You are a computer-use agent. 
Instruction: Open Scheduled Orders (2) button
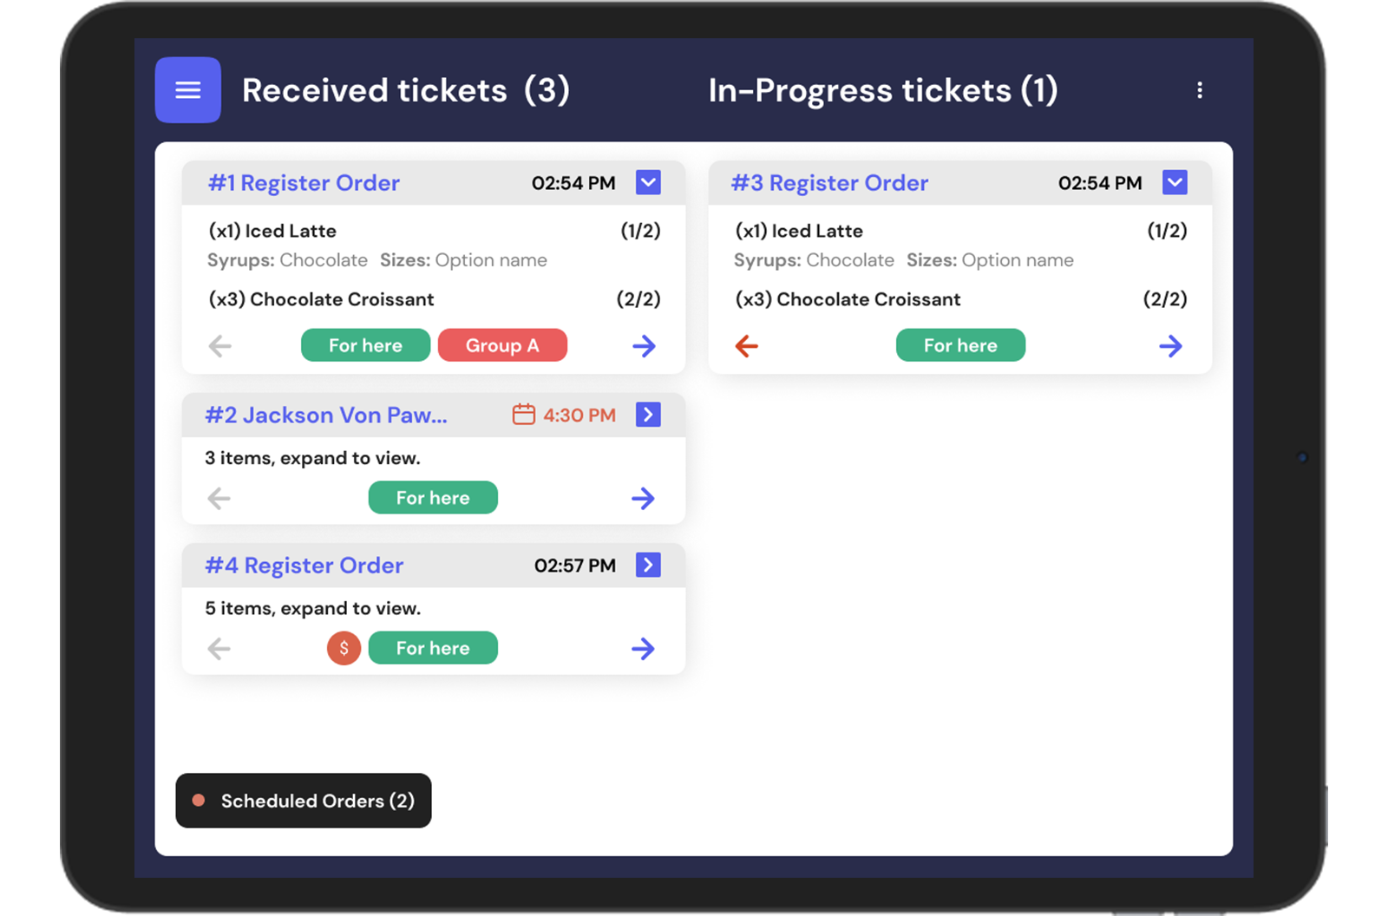(x=304, y=801)
